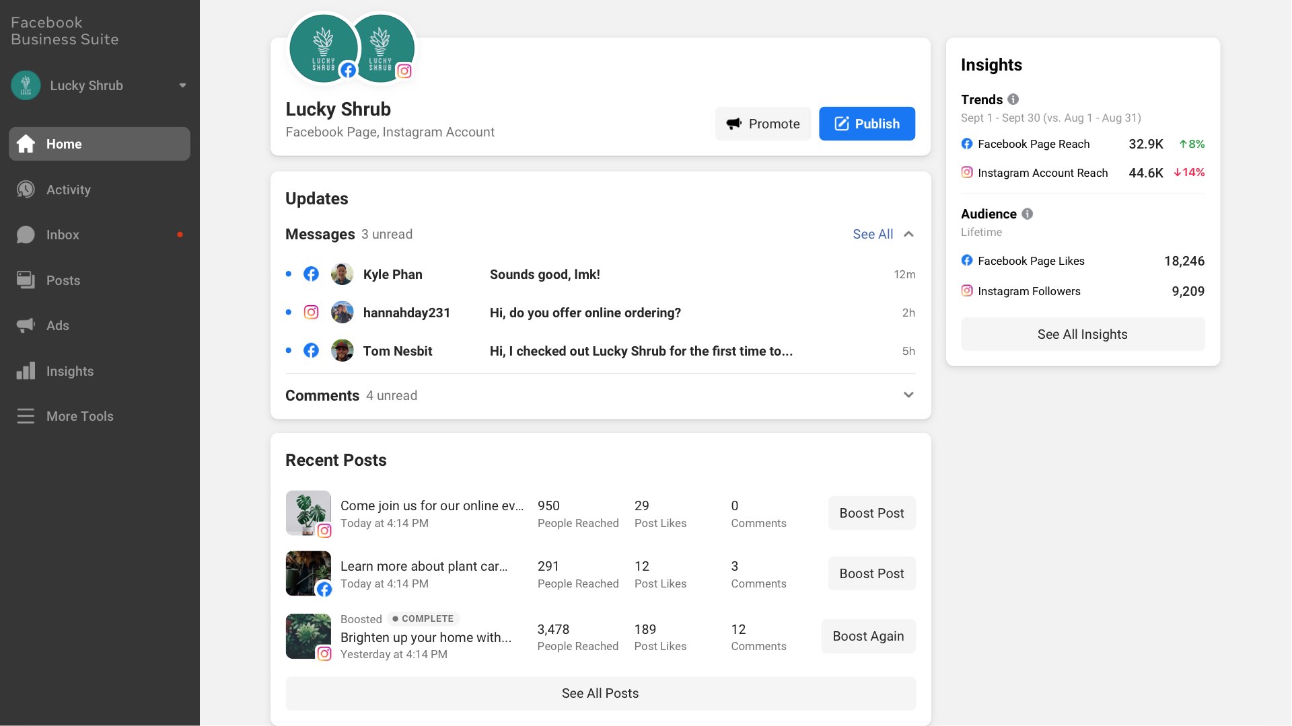Click the 32.9K Facebook Page Reach value
The width and height of the screenshot is (1292, 726).
pos(1146,144)
